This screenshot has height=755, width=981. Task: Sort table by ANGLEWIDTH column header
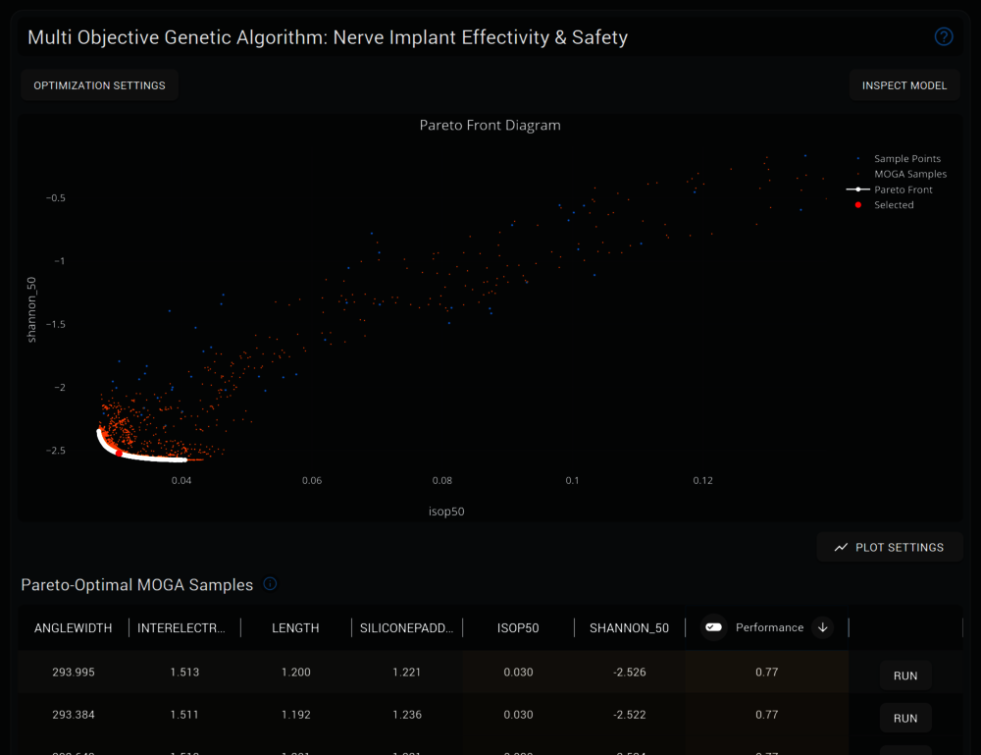[74, 628]
